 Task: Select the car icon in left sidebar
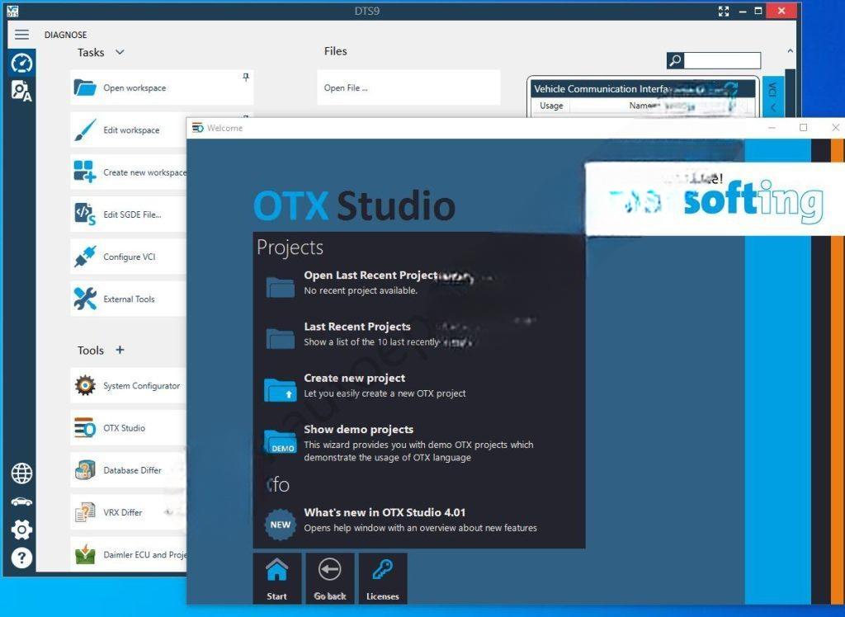(21, 502)
